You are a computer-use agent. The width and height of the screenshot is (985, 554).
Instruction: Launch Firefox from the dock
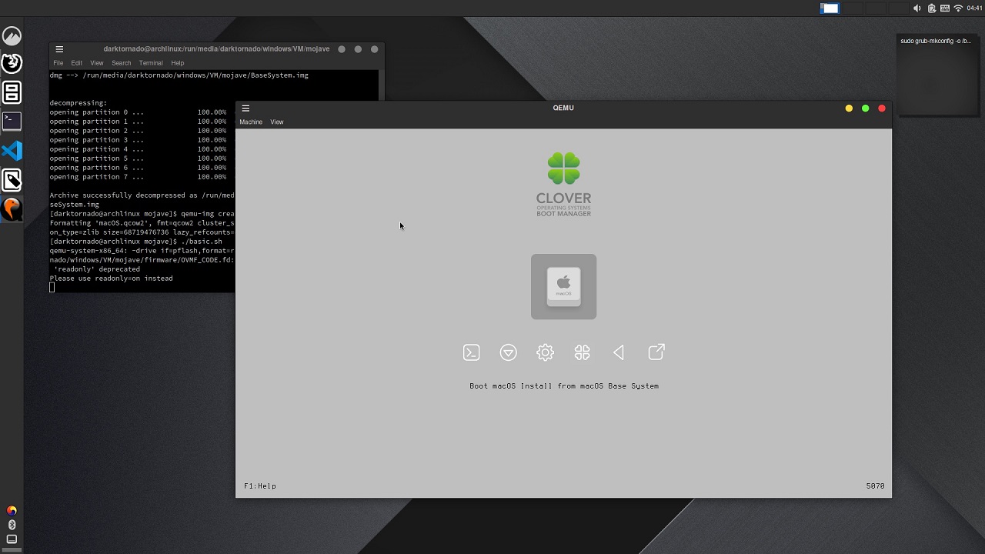point(12,63)
